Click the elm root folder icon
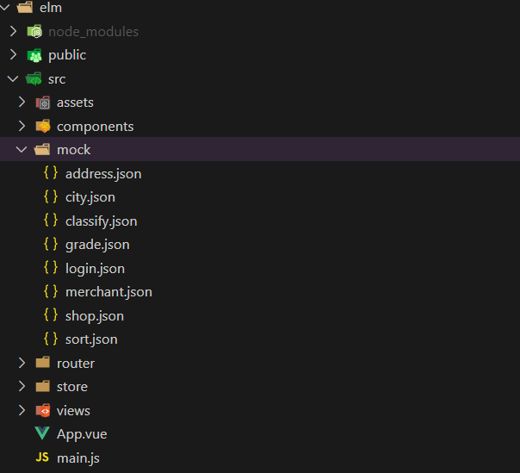This screenshot has height=473, width=520. [x=25, y=7]
